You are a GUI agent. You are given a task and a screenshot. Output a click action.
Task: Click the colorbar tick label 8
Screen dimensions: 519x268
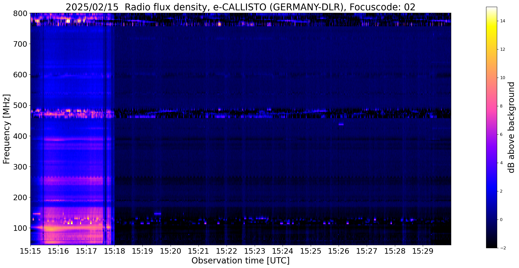(x=501, y=106)
